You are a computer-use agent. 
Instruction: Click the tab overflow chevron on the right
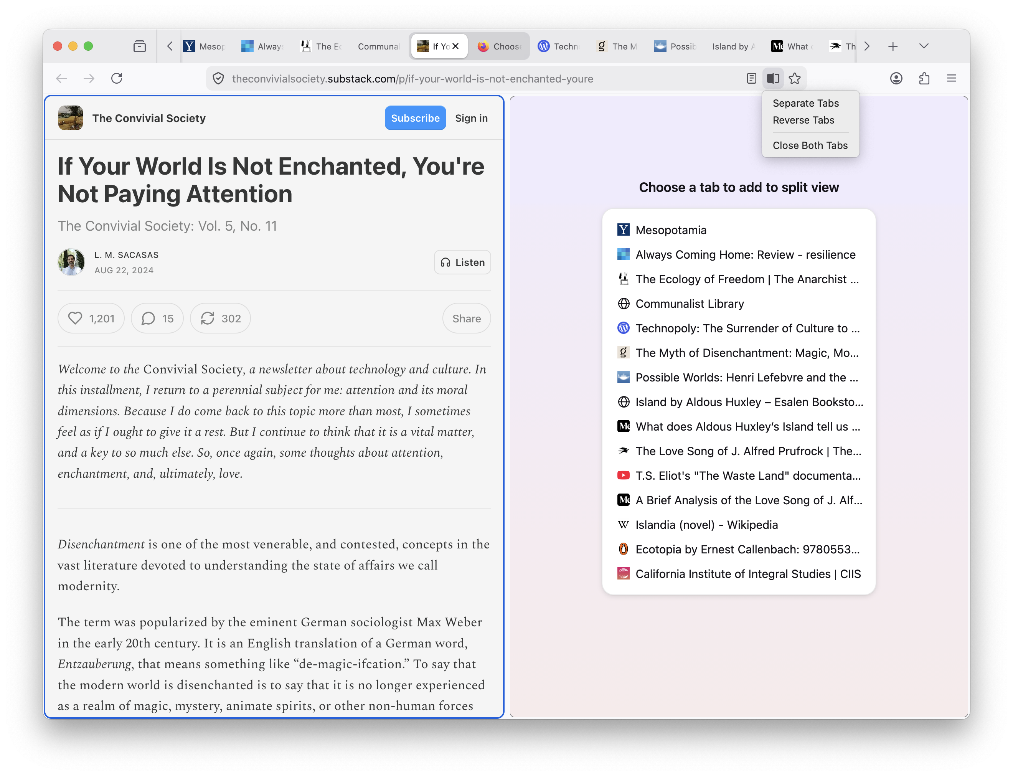(x=867, y=46)
